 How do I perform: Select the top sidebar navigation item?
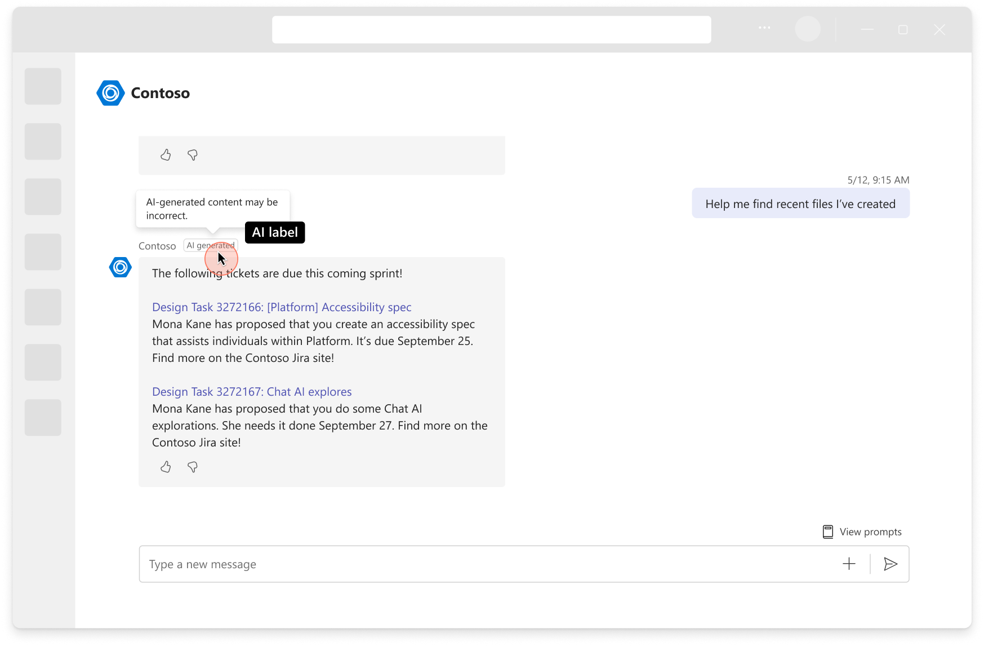click(x=43, y=86)
